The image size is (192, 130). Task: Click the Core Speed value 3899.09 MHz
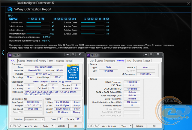pos(33,102)
